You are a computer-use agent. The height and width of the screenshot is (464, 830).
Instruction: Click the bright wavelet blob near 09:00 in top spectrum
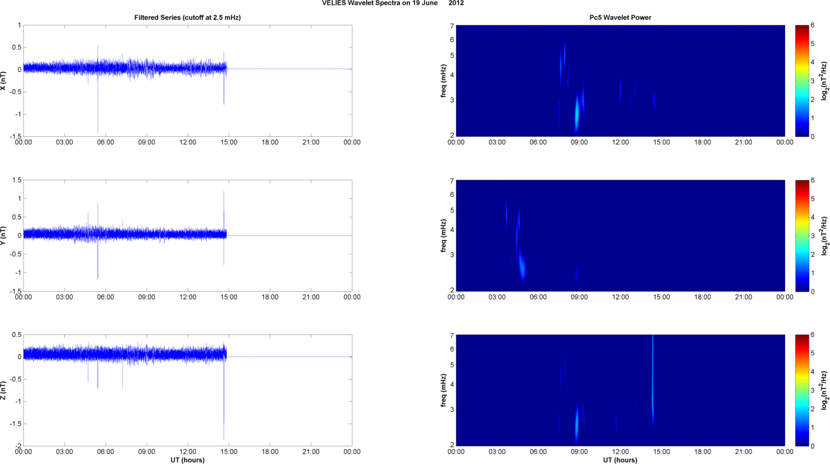pyautogui.click(x=577, y=113)
